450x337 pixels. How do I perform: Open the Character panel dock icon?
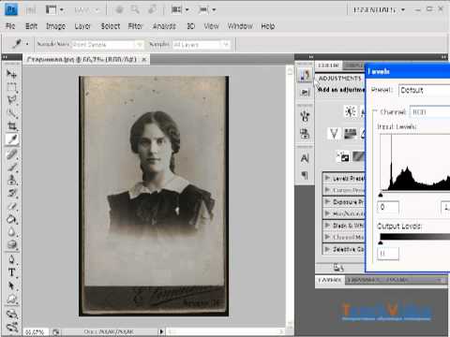(305, 158)
